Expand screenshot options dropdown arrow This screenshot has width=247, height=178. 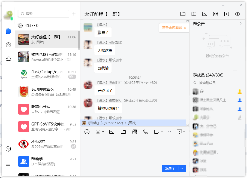pyautogui.click(x=103, y=132)
